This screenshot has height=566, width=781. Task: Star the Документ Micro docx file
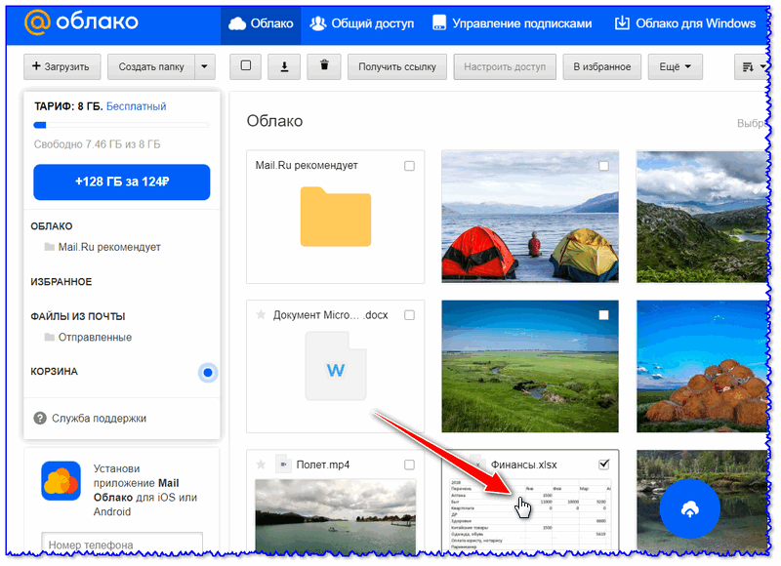point(261,314)
